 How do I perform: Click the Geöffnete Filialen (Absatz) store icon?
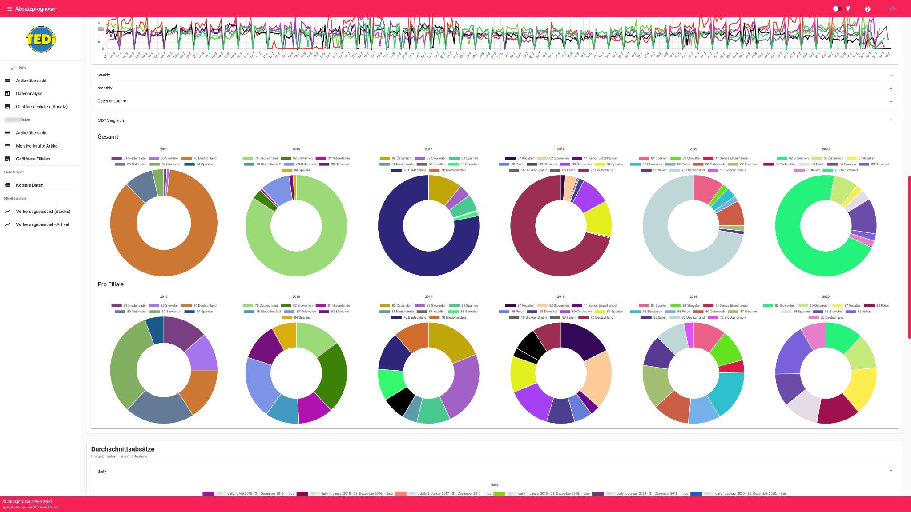tap(8, 107)
